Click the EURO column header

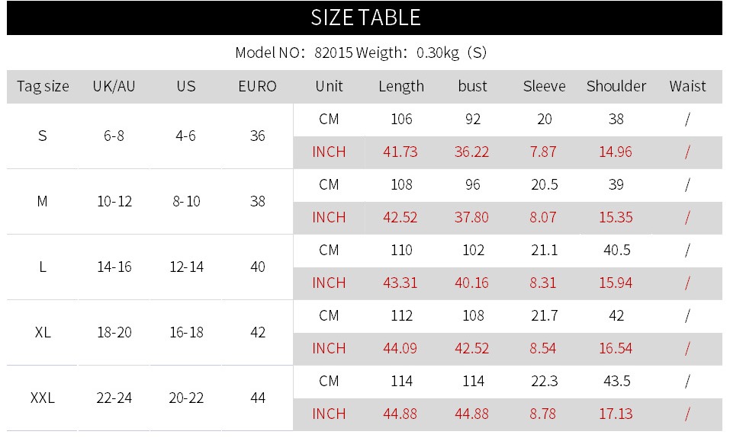(x=258, y=86)
